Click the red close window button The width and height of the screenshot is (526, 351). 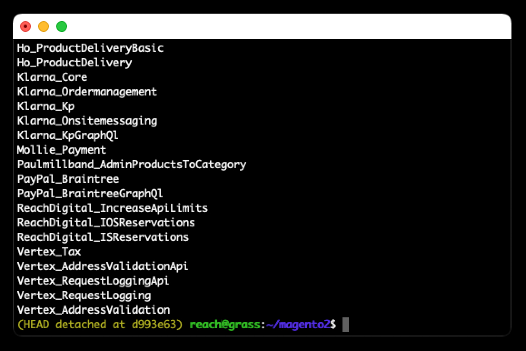pos(25,26)
